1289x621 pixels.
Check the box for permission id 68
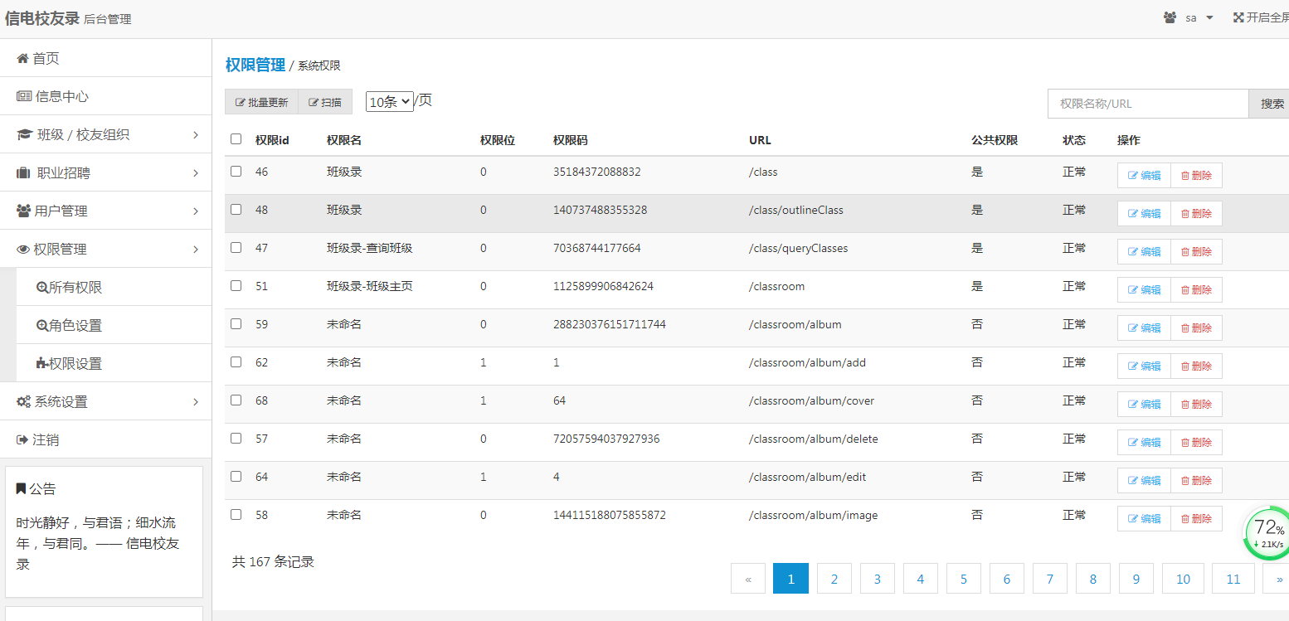tap(236, 400)
